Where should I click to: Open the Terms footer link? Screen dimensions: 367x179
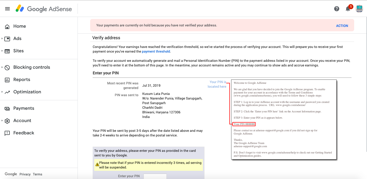[37, 174]
